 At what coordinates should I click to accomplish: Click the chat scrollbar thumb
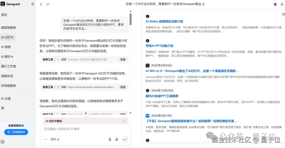(131, 19)
